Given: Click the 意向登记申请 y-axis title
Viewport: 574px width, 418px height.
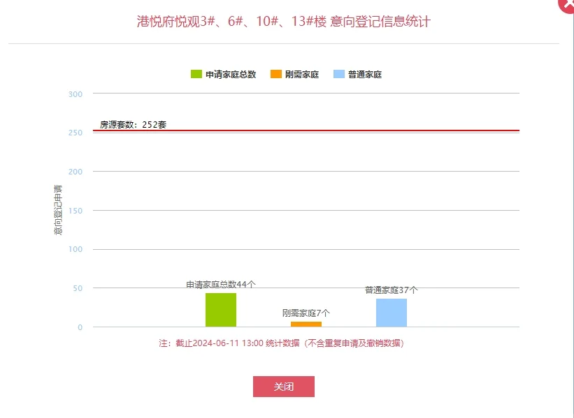Looking at the screenshot, I should [58, 210].
